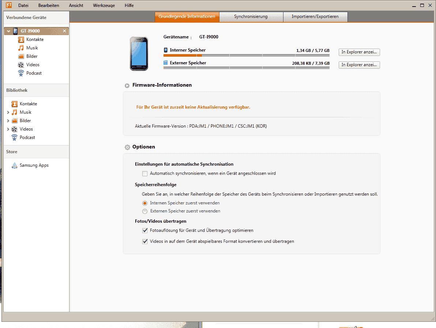Minimize the Kies window
This screenshot has width=436, height=328.
pyautogui.click(x=414, y=5)
